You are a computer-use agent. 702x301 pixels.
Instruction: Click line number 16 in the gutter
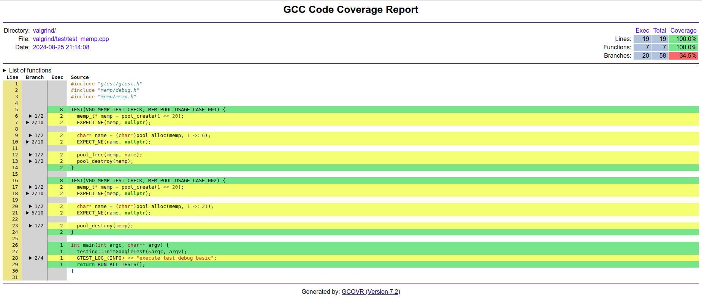point(15,181)
